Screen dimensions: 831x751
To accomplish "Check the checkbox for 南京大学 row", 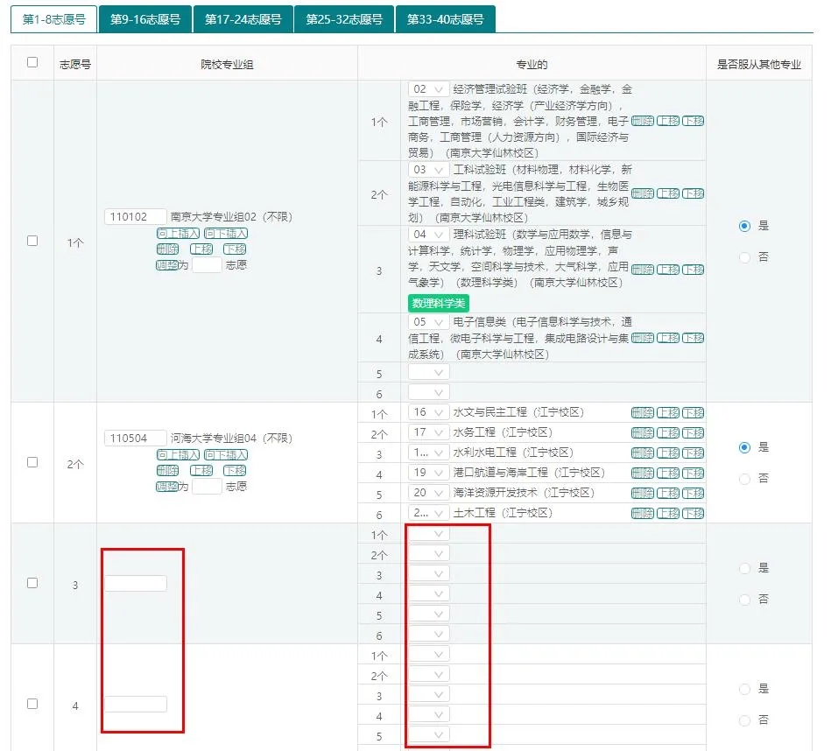I will tap(32, 241).
